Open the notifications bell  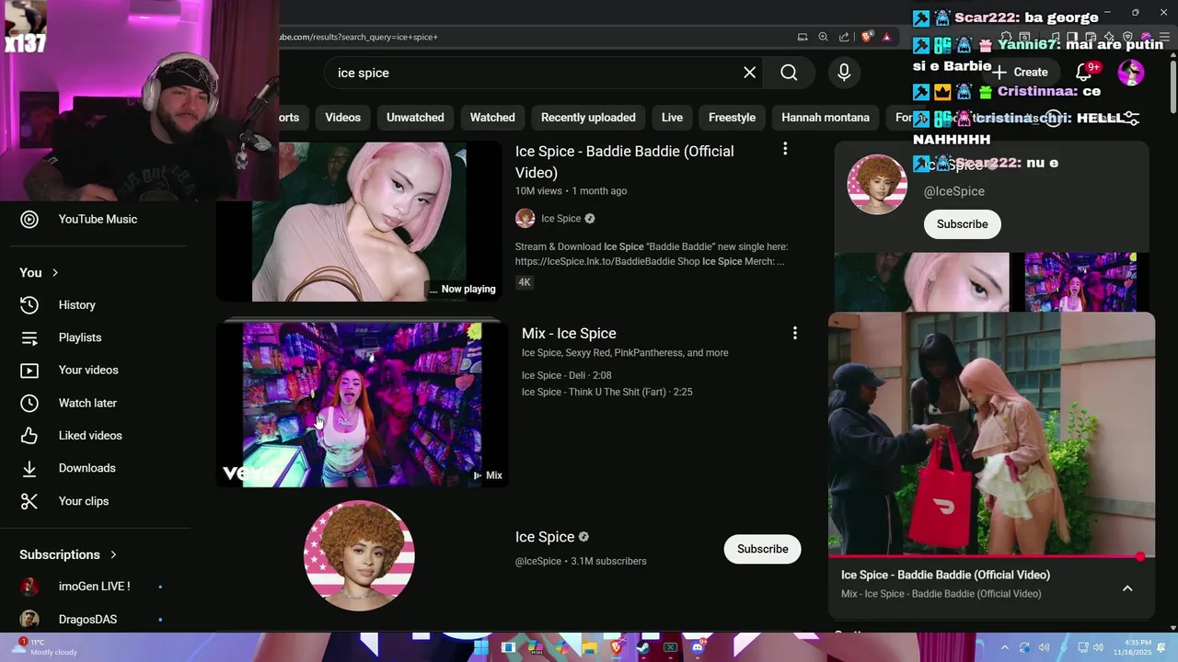click(1084, 72)
